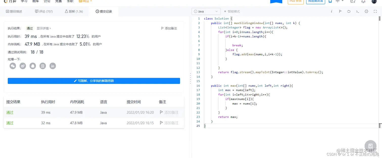The image size is (382, 158).
Task: Open the 评论 (707) tab
Action: (x=44, y=11)
